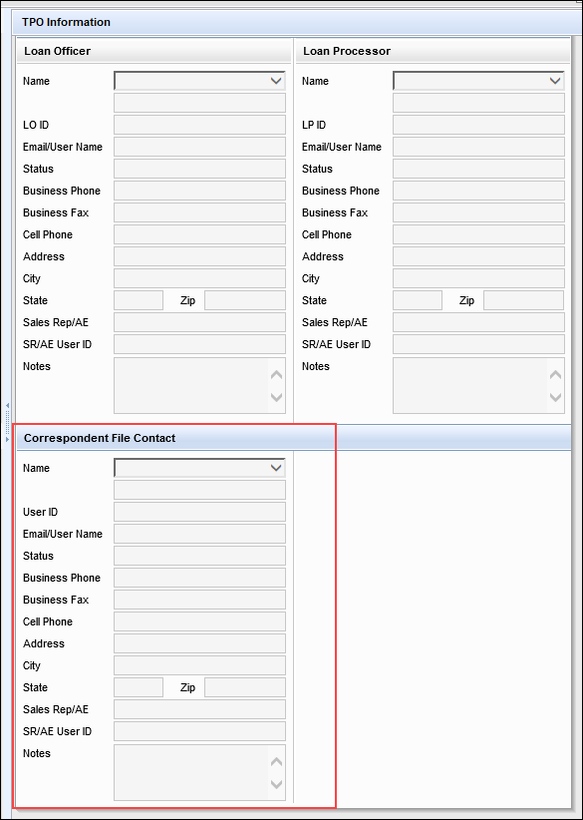
Task: Click the Loan Officer Notes scroll-up arrow
Action: 277,374
